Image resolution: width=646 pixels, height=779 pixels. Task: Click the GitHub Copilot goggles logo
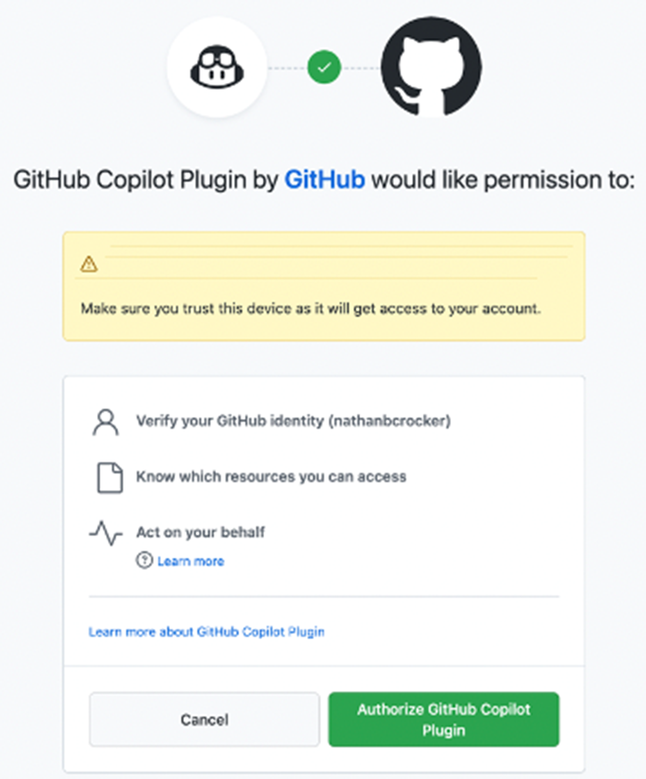(217, 67)
